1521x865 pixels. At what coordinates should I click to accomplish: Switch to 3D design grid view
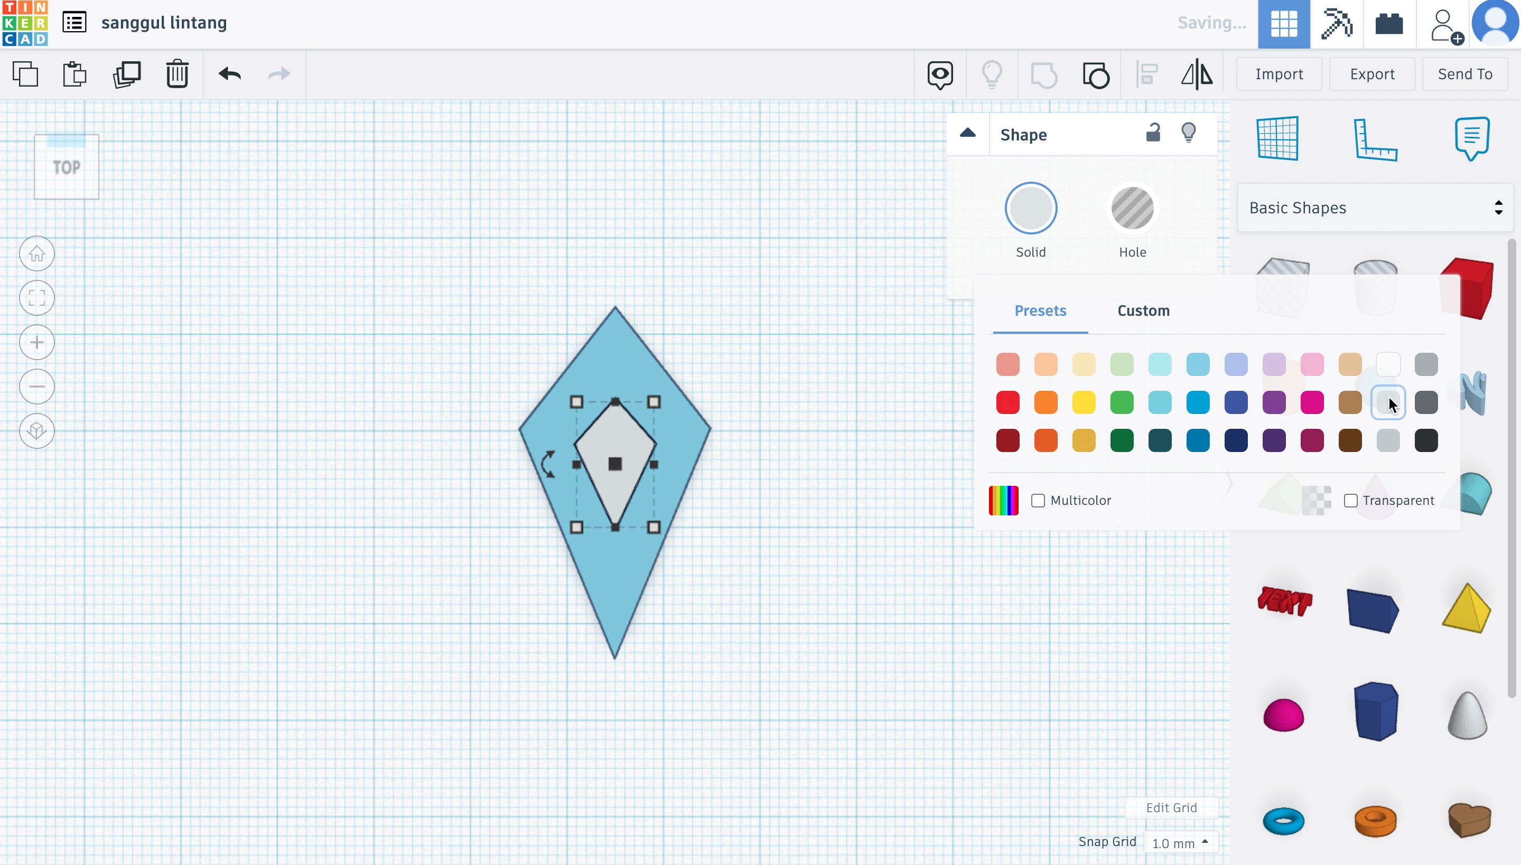pos(1284,24)
